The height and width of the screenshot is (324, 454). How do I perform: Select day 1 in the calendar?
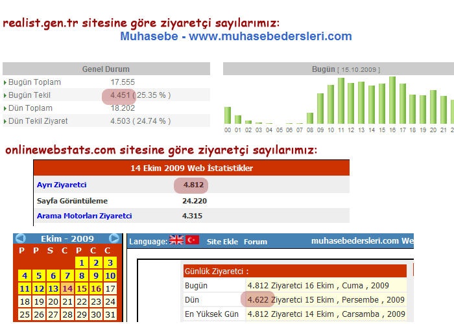coord(81,262)
